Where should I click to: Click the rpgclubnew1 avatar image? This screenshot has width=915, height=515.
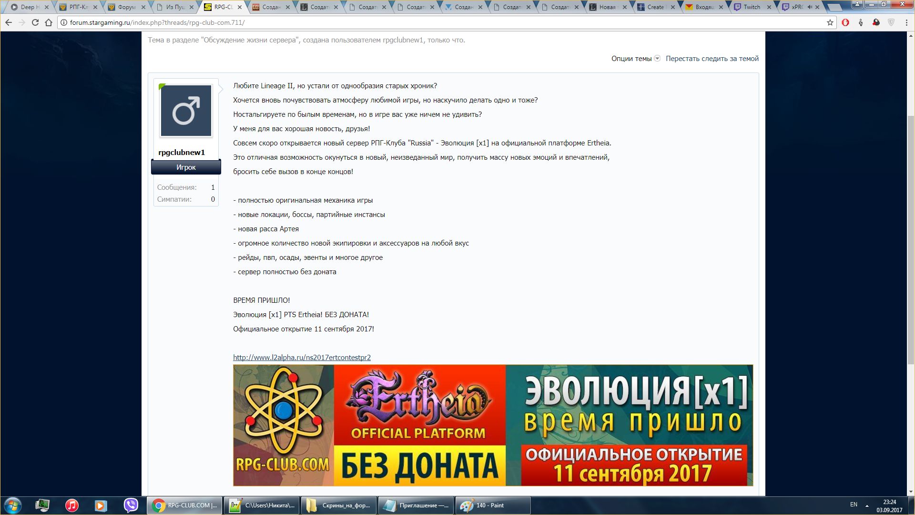[x=186, y=111]
